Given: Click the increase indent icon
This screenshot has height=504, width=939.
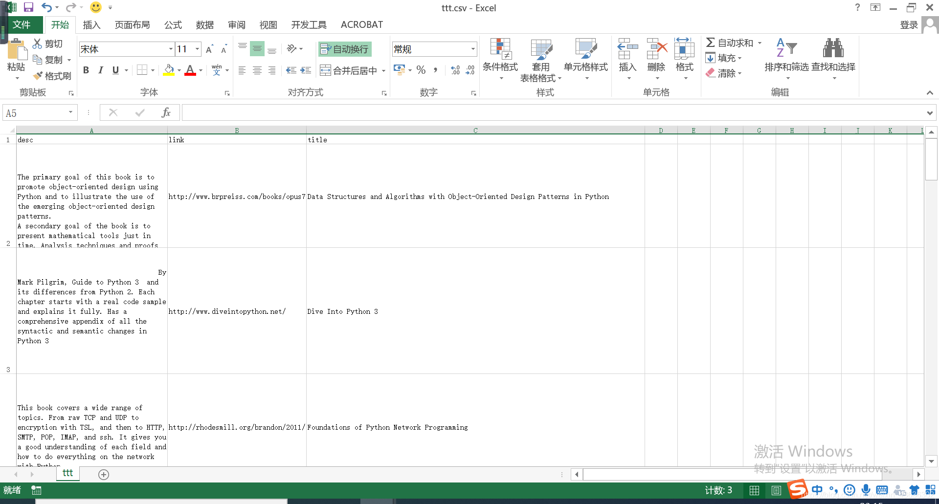Looking at the screenshot, I should [306, 70].
